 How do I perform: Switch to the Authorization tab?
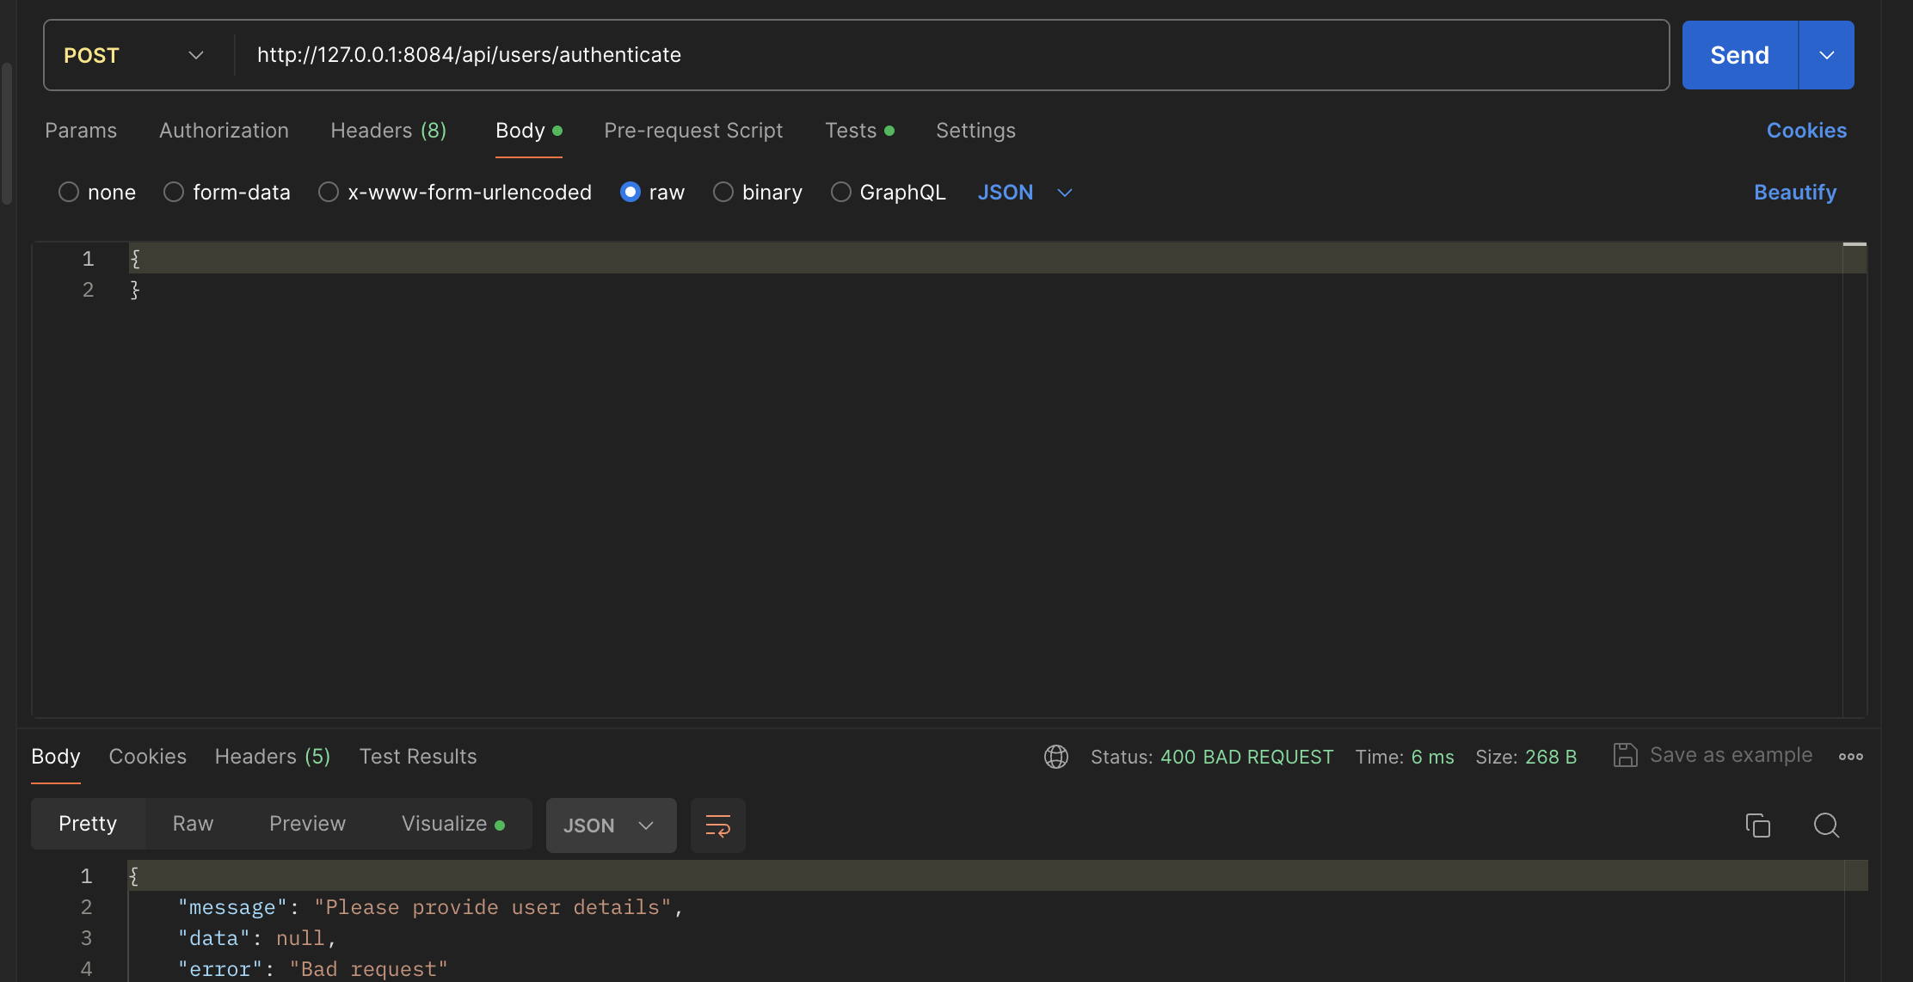(x=224, y=131)
